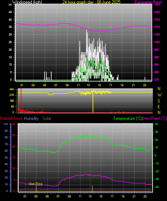Click the "100" humidity axis value
The width and height of the screenshot is (167, 201).
(x=6, y=124)
